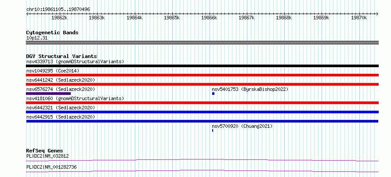Screen dimensions: 391x177
Task: Select the red nsv4181060 variant bar
Action: 202,103
